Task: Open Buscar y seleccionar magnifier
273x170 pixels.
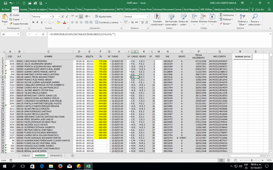Action: coord(255,20)
